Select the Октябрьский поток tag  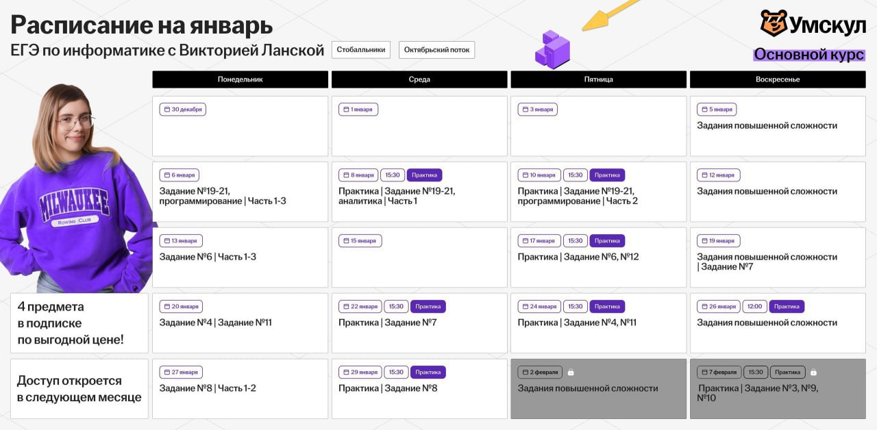coord(436,50)
